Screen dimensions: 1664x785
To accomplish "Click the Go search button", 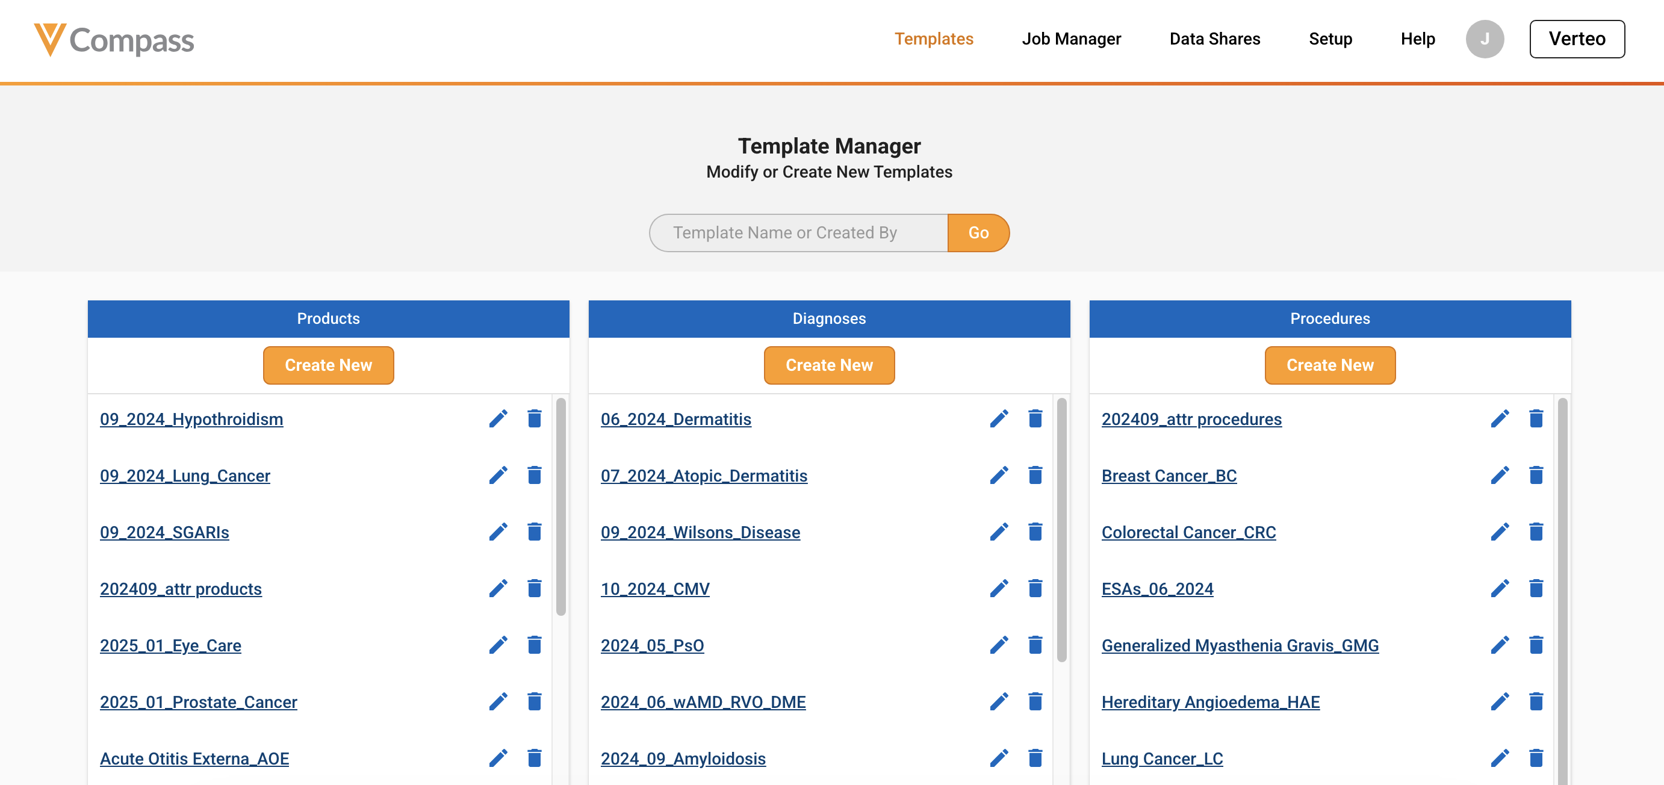I will (978, 232).
